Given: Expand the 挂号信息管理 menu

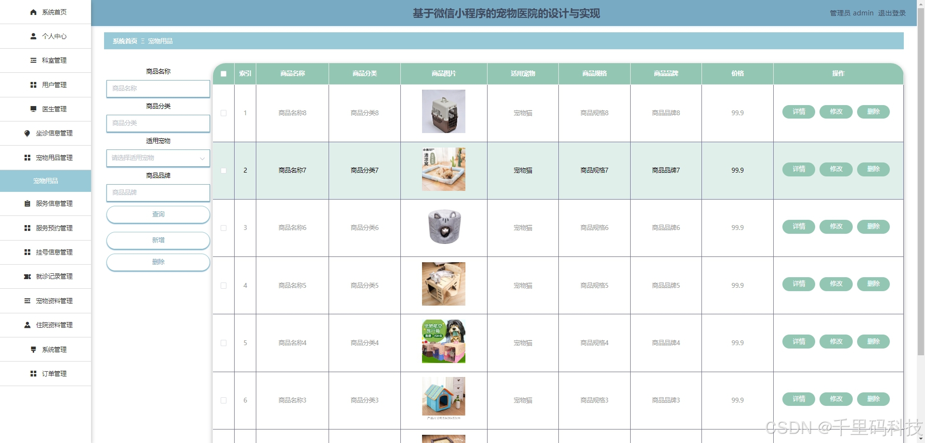Looking at the screenshot, I should pyautogui.click(x=45, y=252).
